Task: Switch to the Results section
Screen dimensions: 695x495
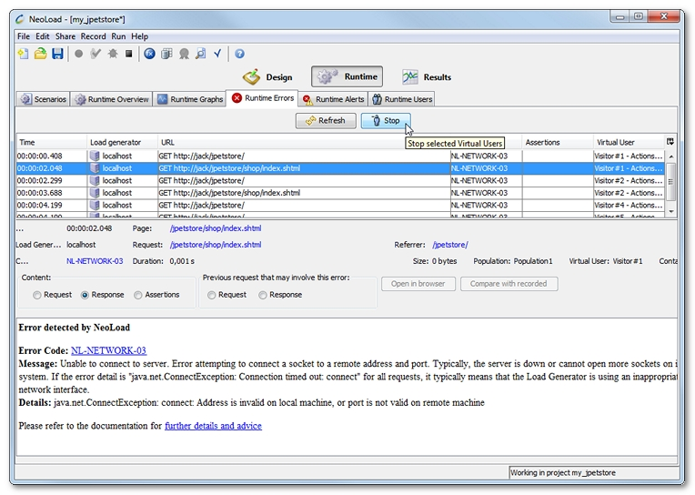Action: tap(427, 77)
